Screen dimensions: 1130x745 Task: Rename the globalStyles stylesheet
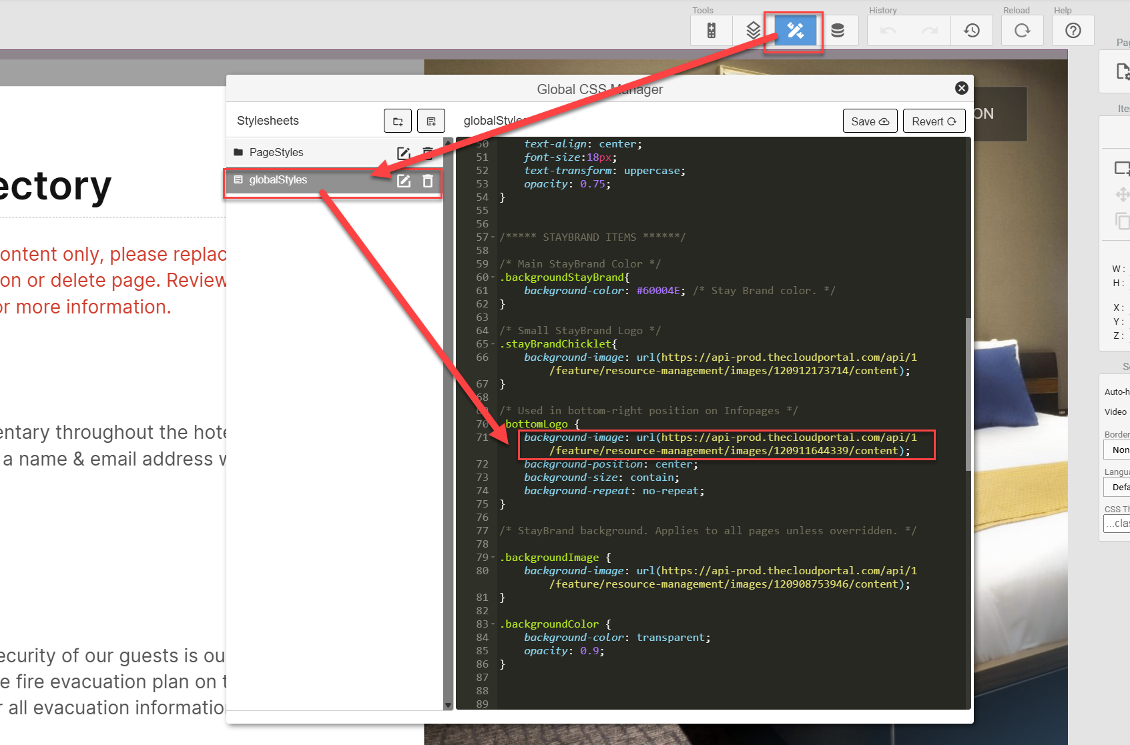tap(404, 181)
